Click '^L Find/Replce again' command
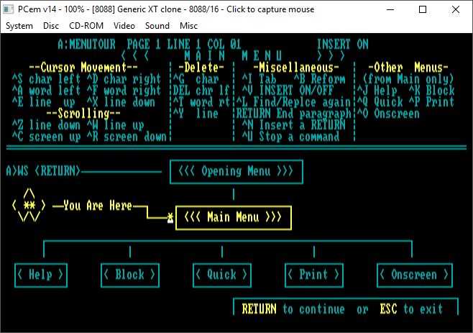The image size is (473, 333). click(293, 102)
